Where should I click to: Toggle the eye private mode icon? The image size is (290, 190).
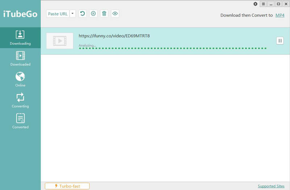pyautogui.click(x=115, y=13)
